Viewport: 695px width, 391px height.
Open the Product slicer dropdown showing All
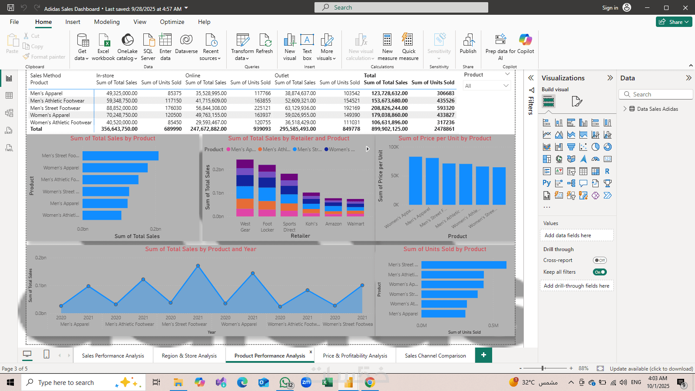point(486,86)
